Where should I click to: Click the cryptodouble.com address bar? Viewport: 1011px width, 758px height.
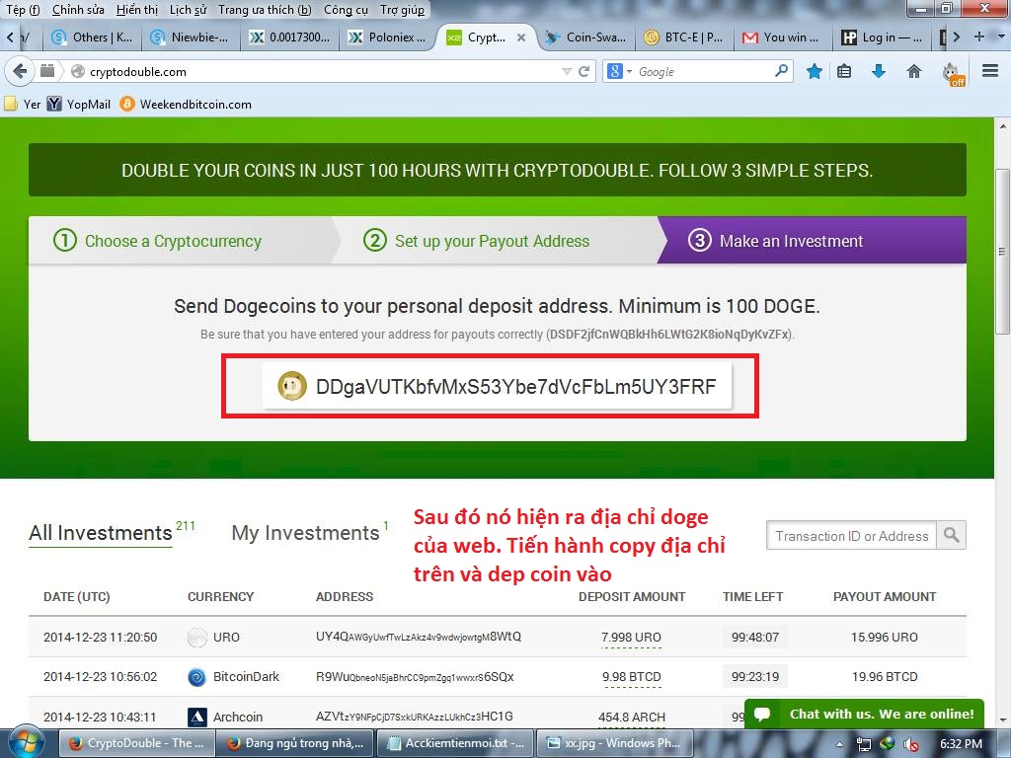[x=323, y=71]
